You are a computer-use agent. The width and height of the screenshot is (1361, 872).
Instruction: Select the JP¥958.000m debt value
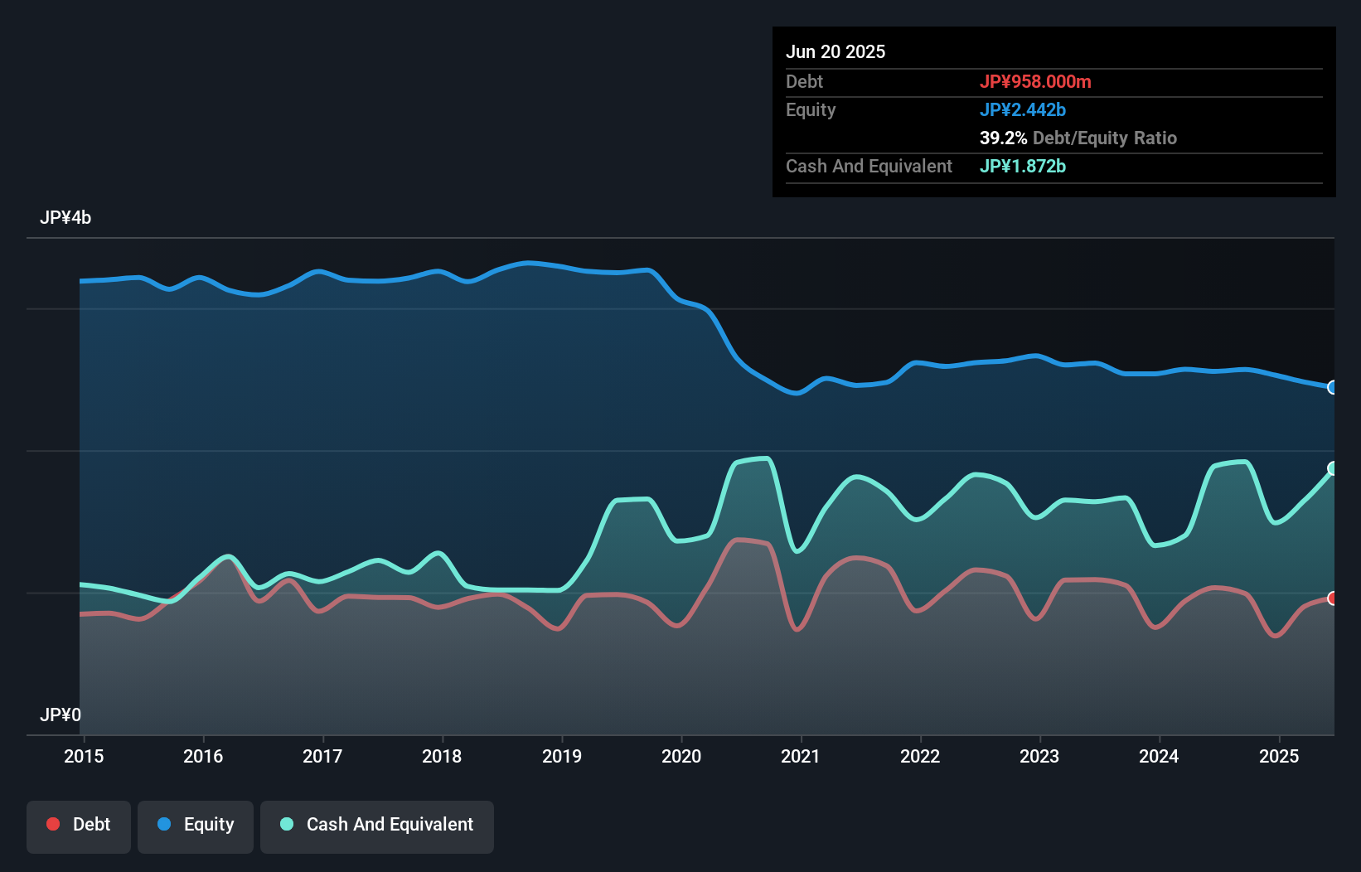pyautogui.click(x=1035, y=82)
